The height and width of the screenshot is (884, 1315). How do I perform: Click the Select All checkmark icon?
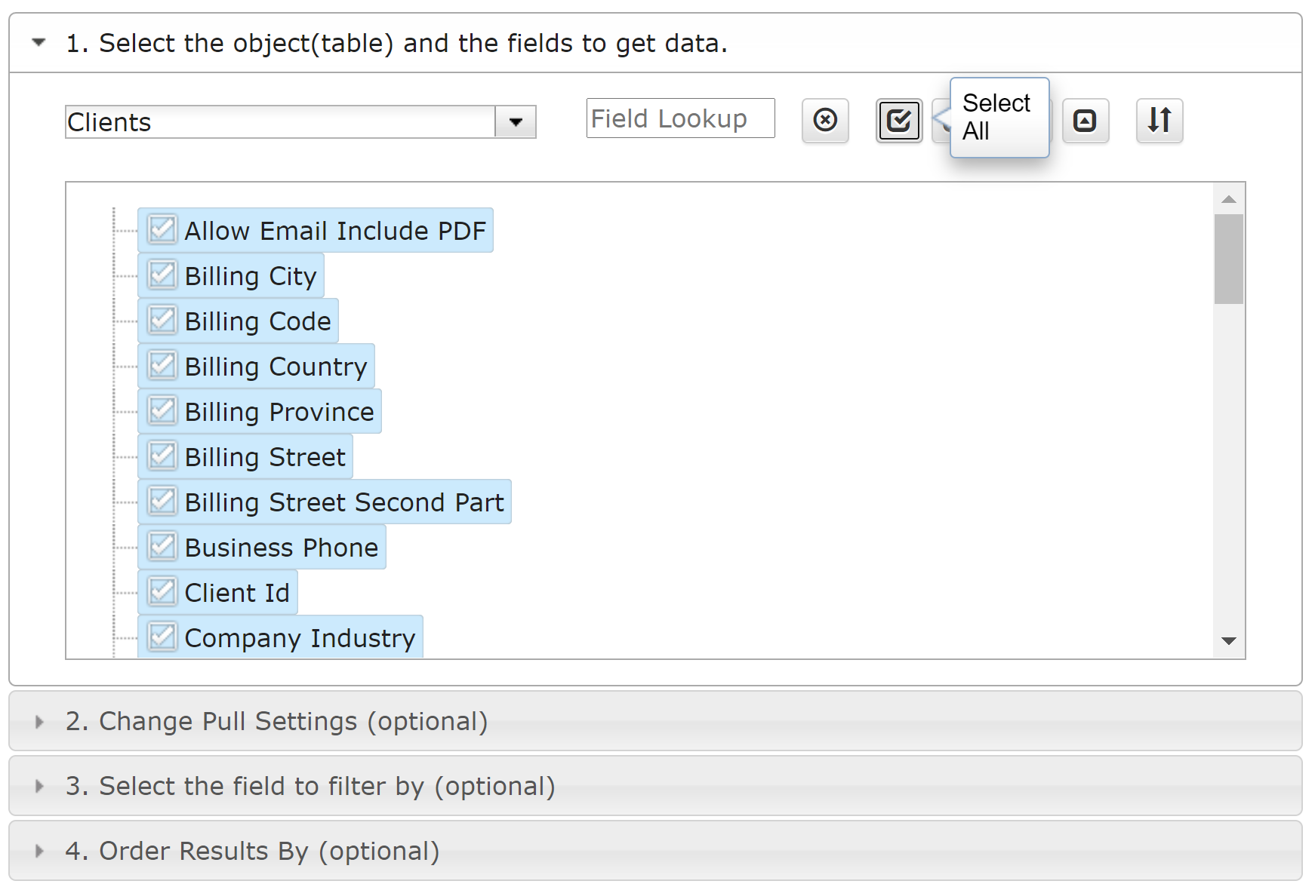coord(898,120)
